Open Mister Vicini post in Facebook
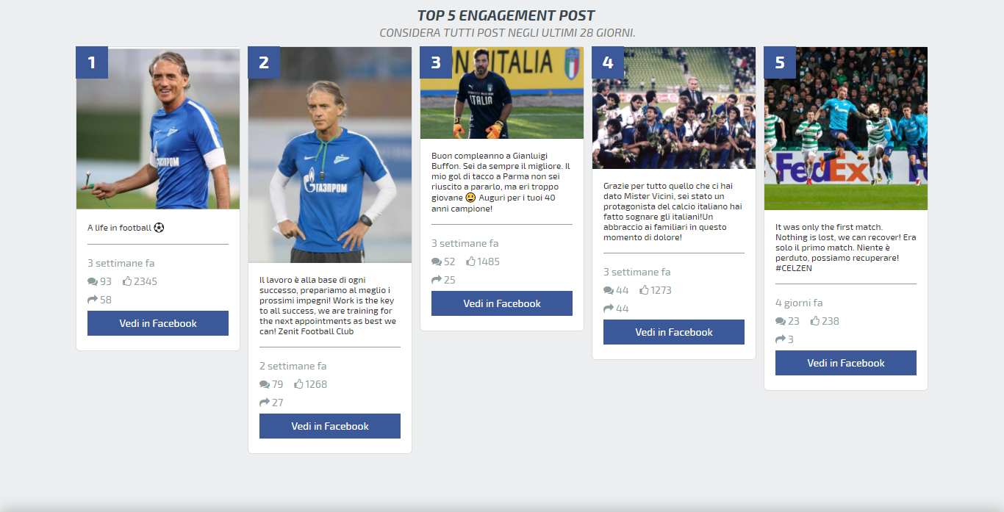The image size is (1004, 512). tap(674, 332)
